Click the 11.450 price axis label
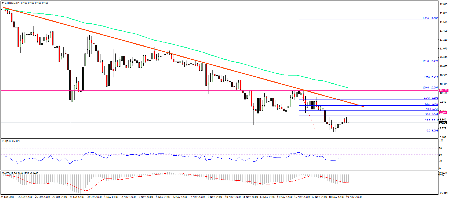The image size is (449, 200). click(444, 31)
